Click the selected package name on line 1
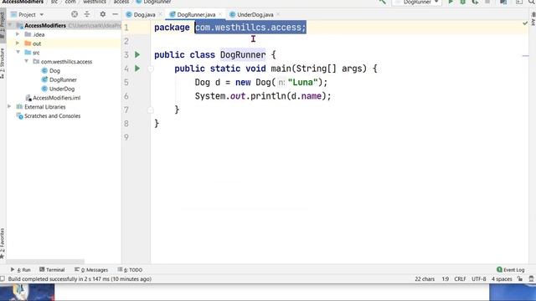 [x=250, y=28]
